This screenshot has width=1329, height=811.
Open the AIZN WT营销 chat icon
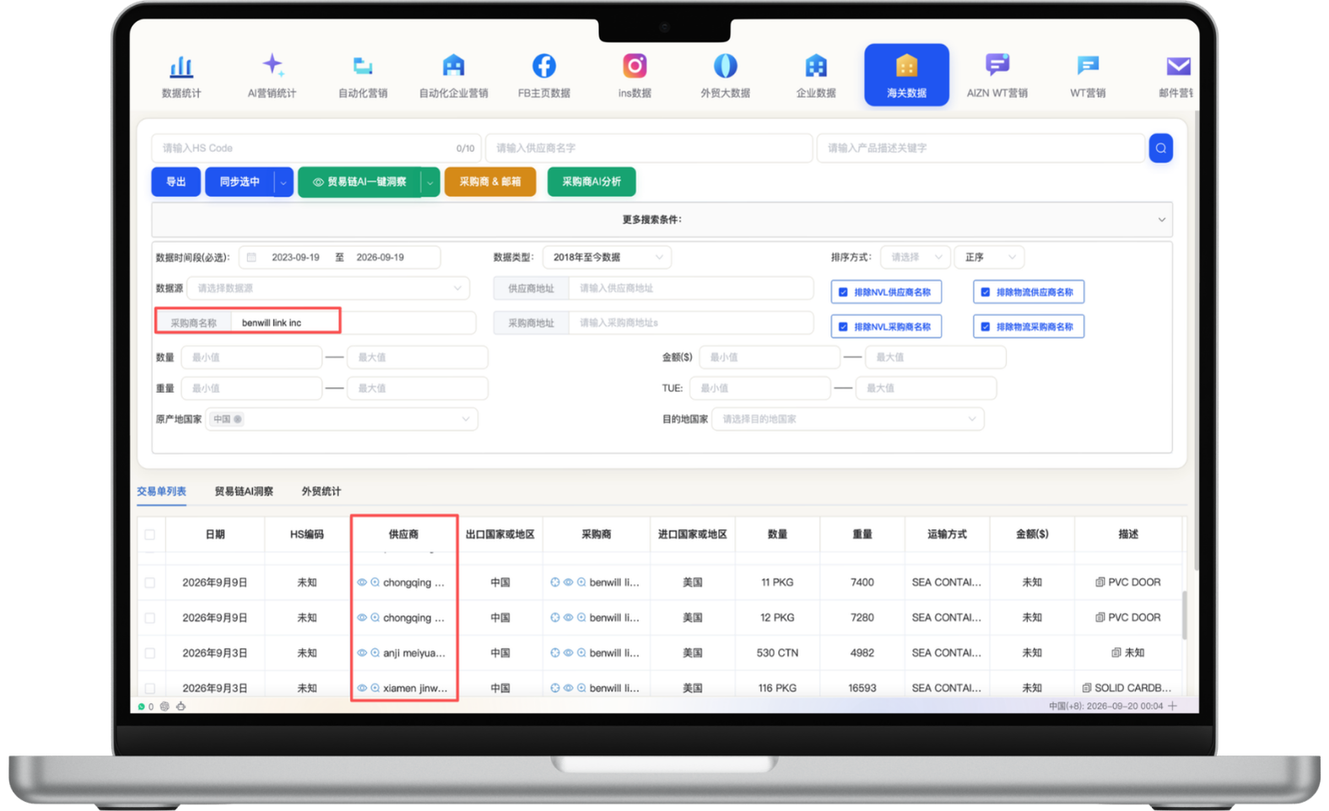pos(997,65)
